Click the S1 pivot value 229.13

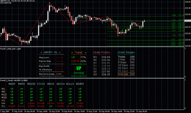pos(106,69)
